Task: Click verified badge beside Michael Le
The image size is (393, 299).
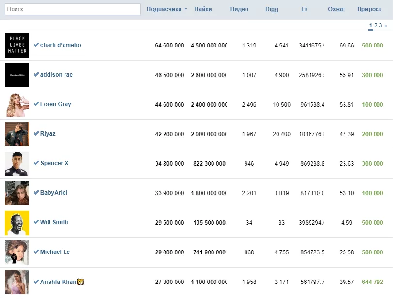Action: 36,252
